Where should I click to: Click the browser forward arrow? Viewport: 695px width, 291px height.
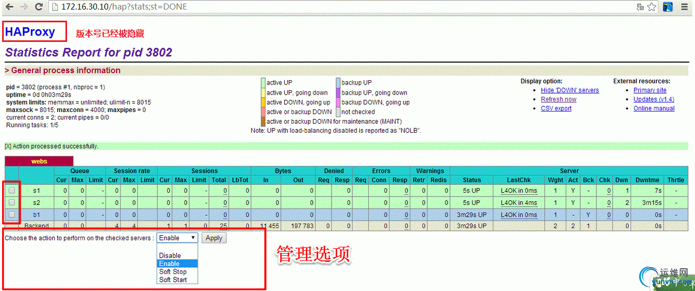(24, 7)
